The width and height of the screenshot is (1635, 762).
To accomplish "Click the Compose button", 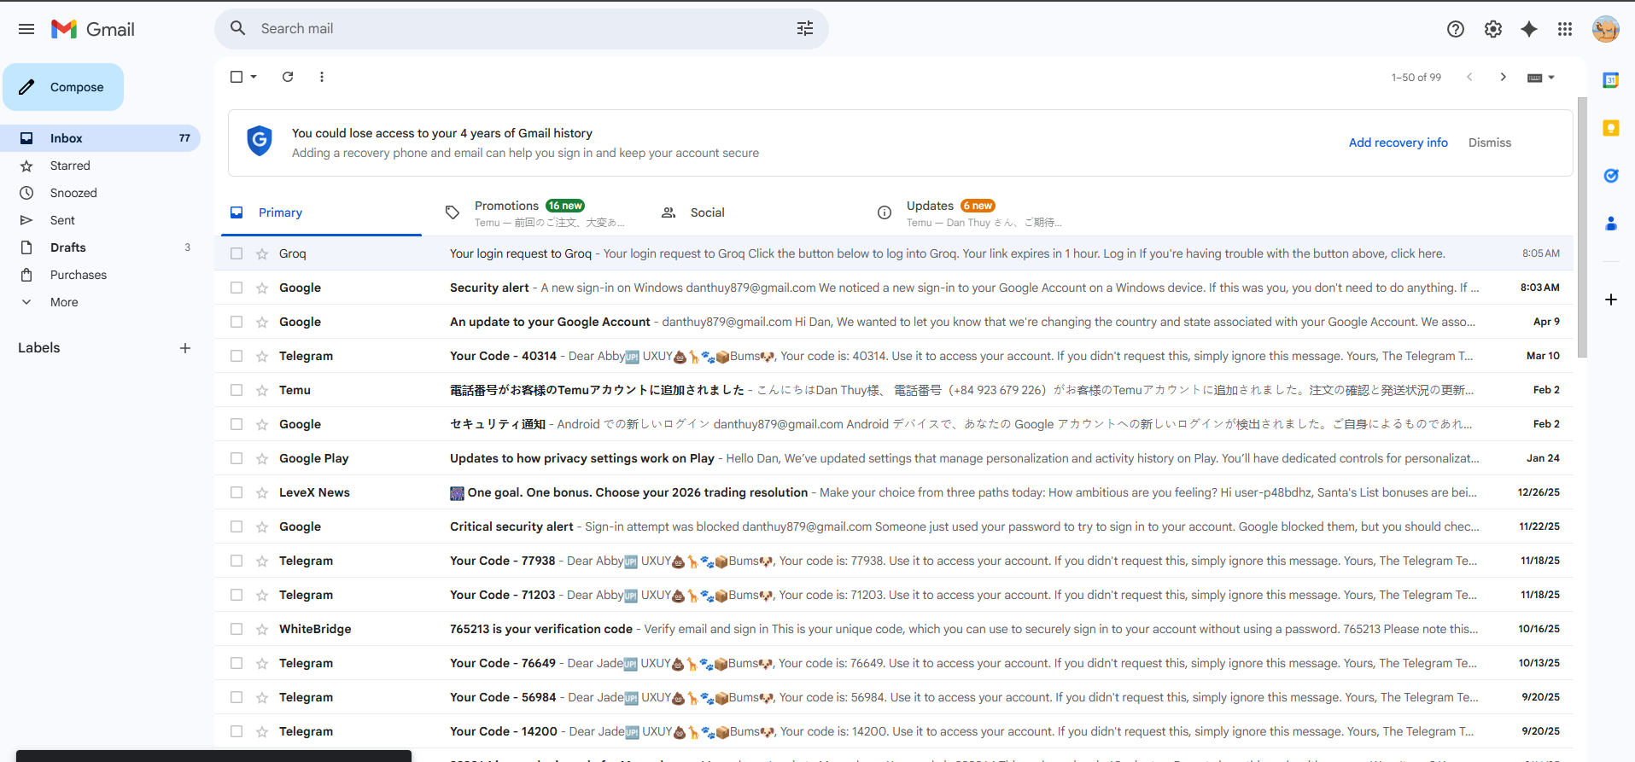I will click(63, 87).
